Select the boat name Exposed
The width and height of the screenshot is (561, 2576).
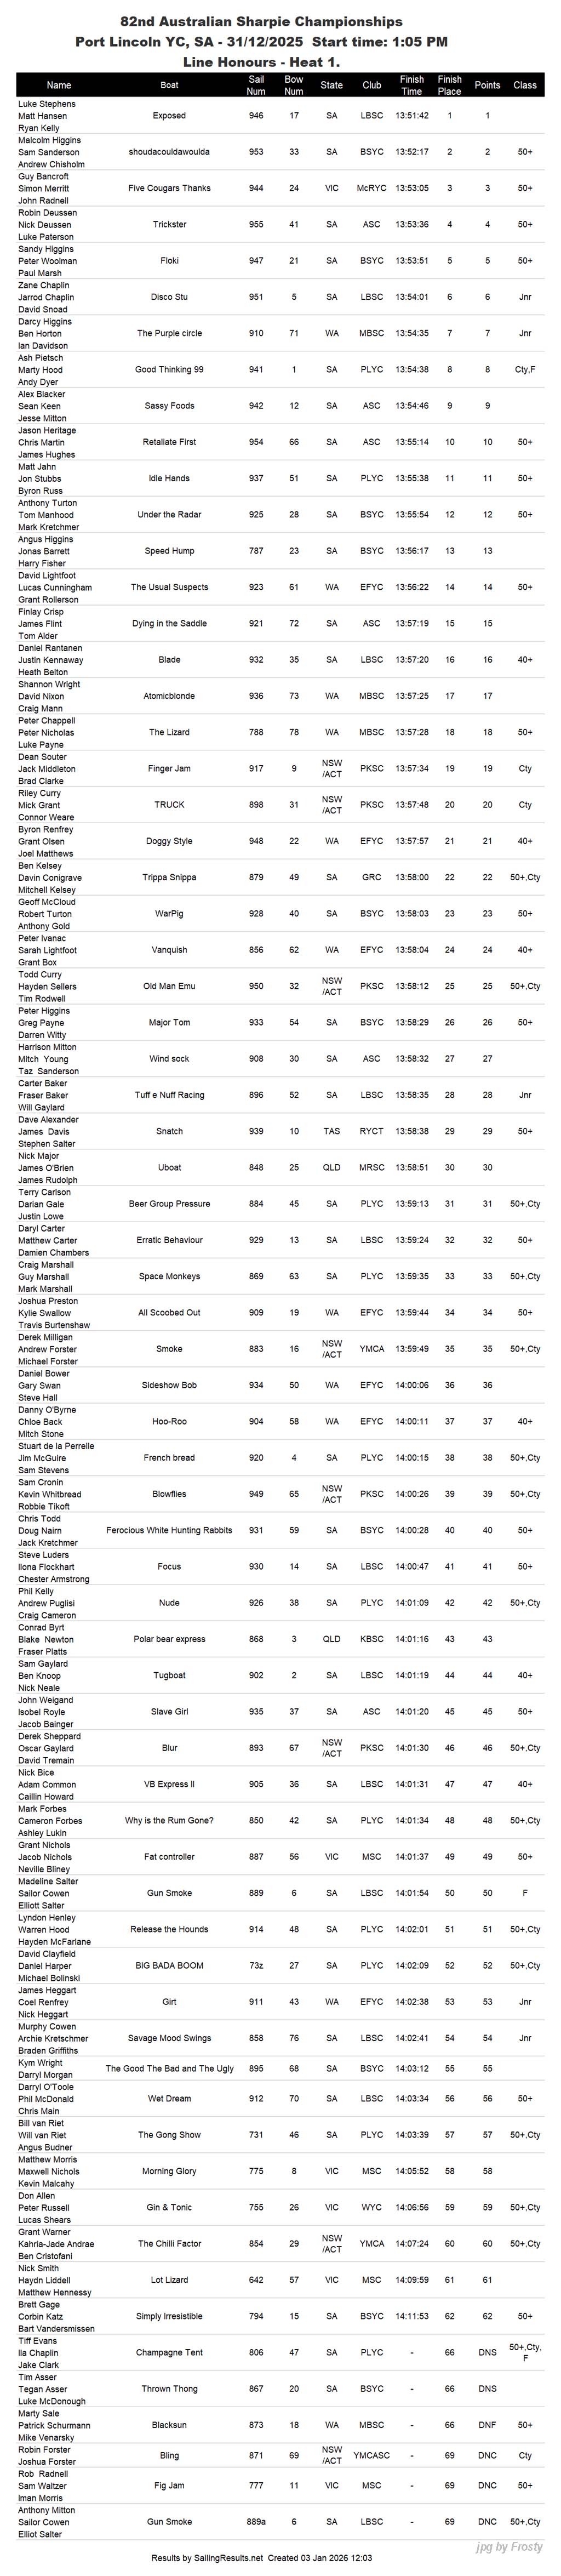pos(169,116)
